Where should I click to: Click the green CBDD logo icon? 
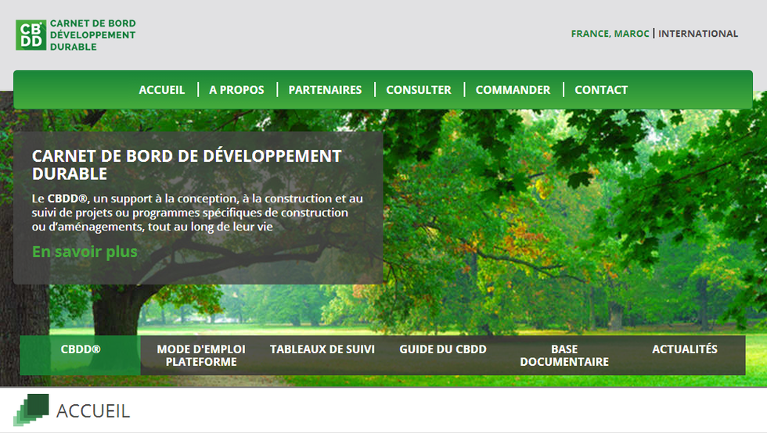click(x=31, y=35)
